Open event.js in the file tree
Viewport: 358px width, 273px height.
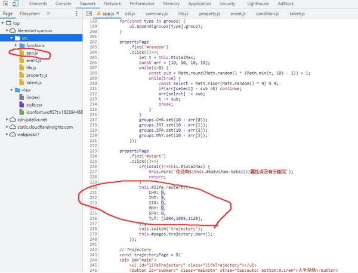33,60
